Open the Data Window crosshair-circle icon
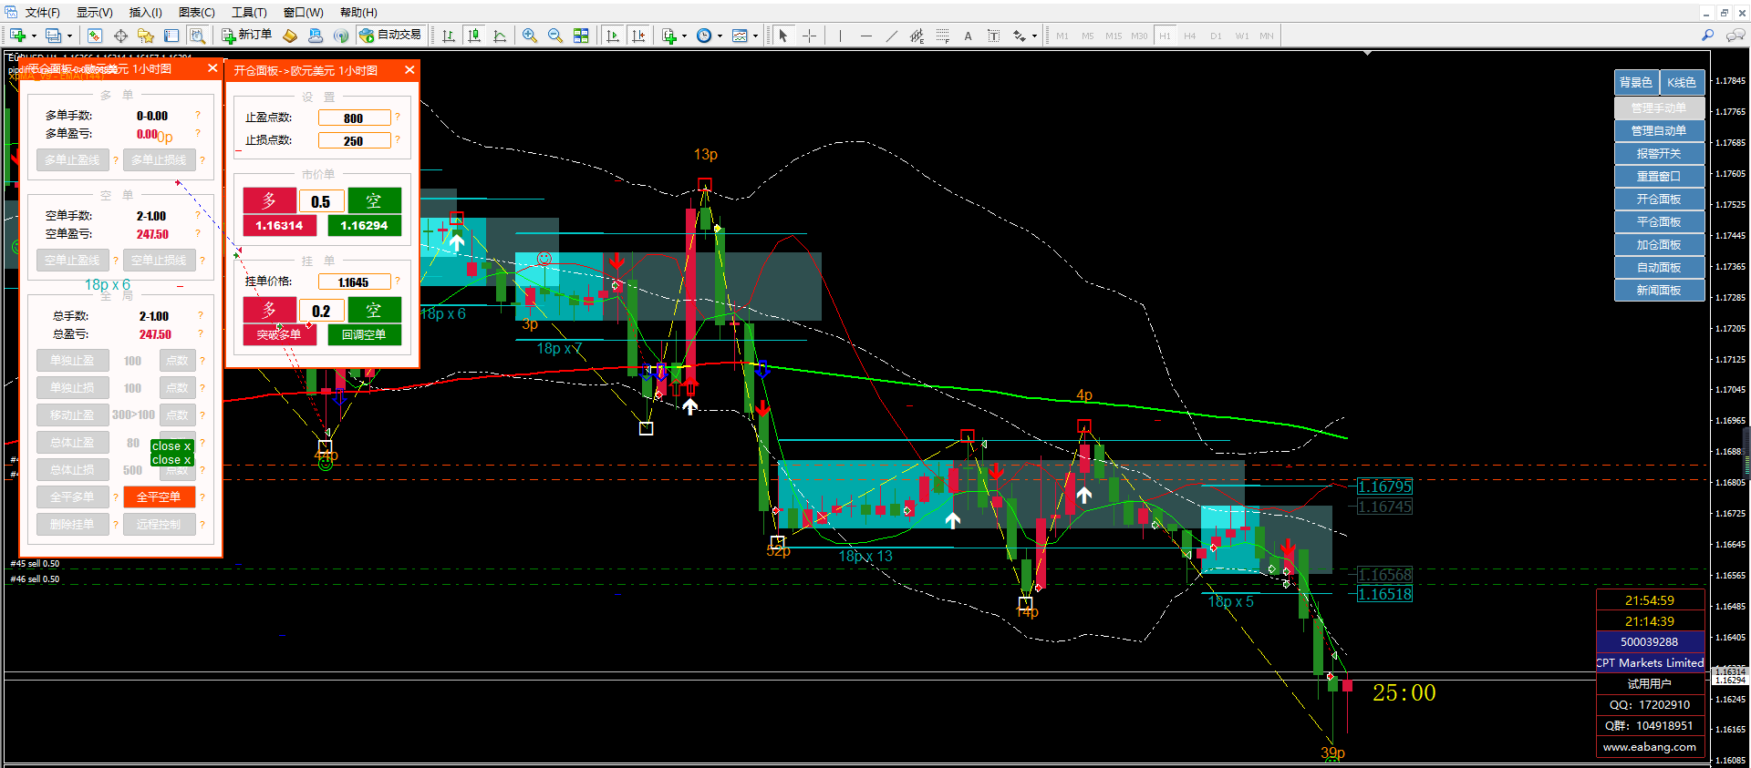 click(120, 36)
